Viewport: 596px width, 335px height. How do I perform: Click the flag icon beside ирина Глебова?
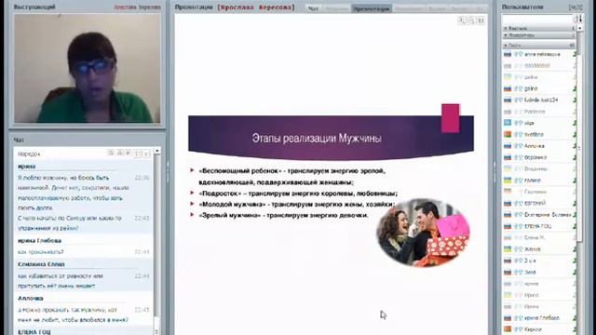[508, 318]
